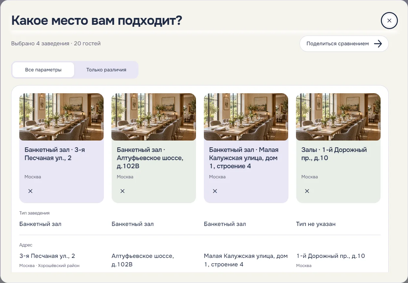Click address value 1-й Дорожный пр., д.10 in Адрес row
The image size is (408, 283).
[x=330, y=256]
